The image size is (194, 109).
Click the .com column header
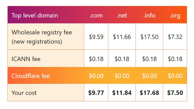pyautogui.click(x=96, y=16)
